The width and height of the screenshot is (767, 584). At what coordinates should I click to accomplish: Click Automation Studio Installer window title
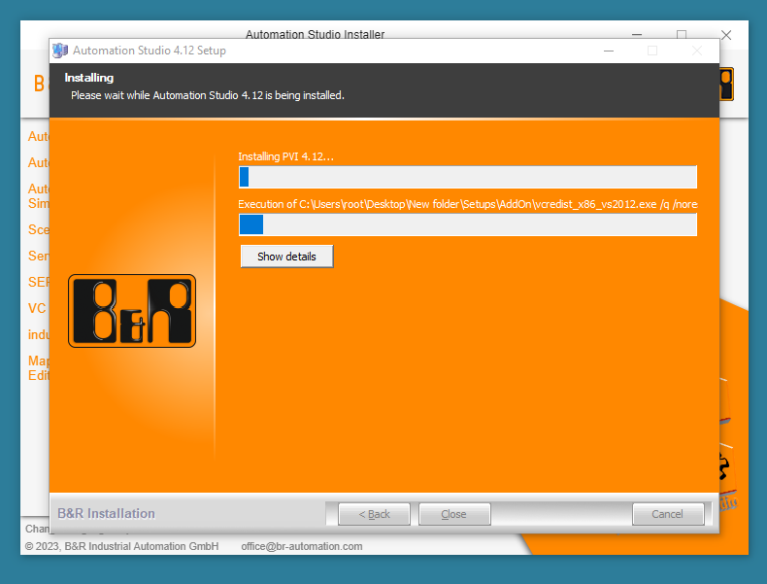click(315, 34)
